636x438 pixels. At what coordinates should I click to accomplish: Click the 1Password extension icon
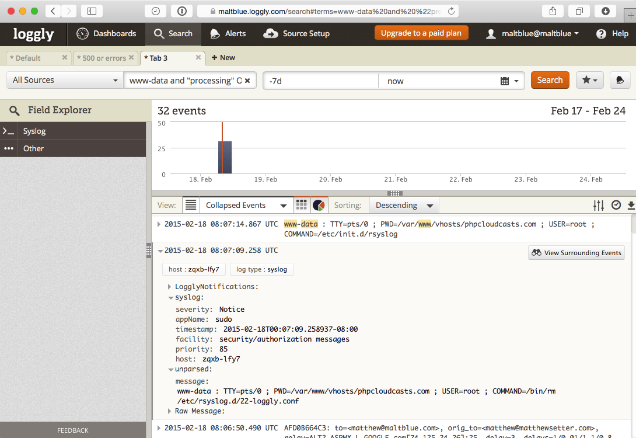181,11
